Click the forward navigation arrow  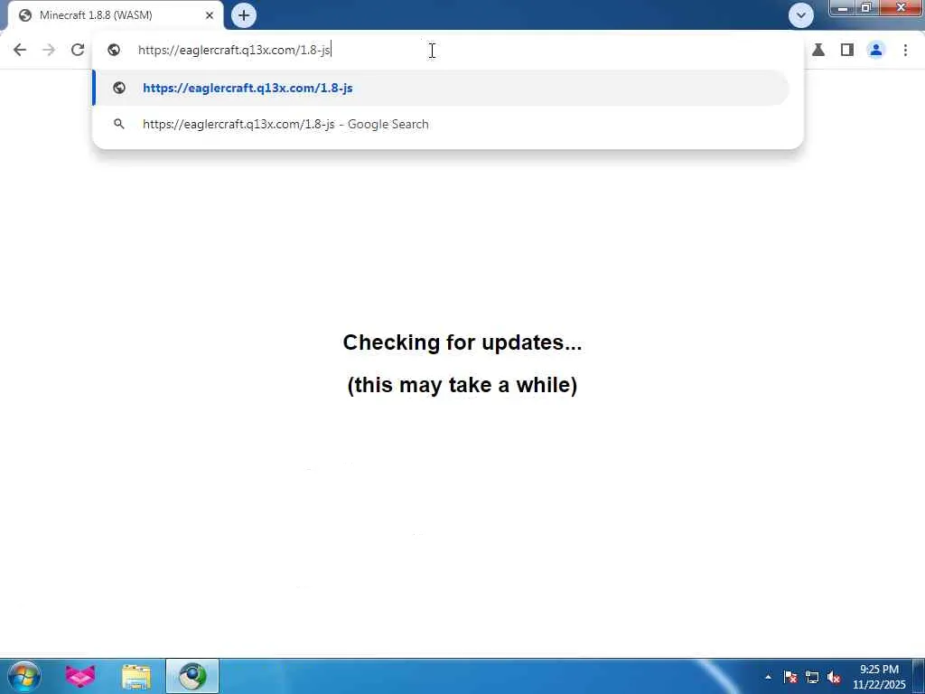(x=49, y=51)
